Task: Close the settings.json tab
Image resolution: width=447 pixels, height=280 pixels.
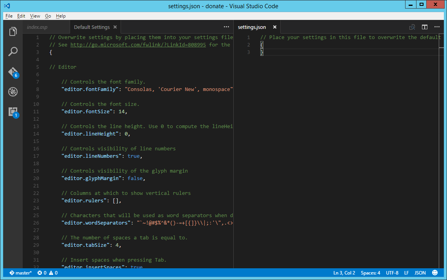Action: pos(274,27)
